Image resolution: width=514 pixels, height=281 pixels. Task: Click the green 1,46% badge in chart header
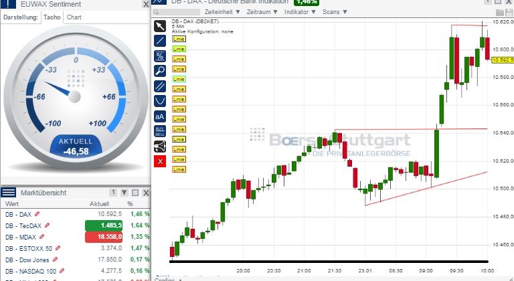point(306,2)
